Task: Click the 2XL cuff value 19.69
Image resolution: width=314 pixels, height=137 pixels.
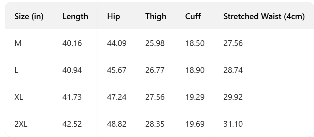Action: 195,124
